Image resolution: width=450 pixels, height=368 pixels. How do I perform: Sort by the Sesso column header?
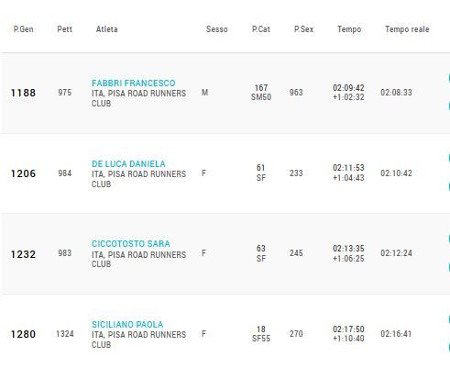[217, 29]
